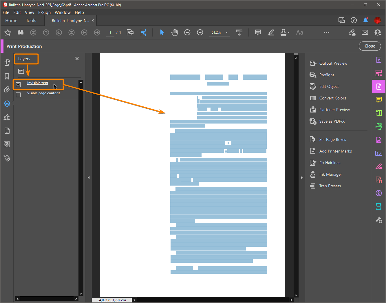Viewport: 386px width, 303px height.
Task: Hide the Invisible text layer
Action: click(x=18, y=84)
